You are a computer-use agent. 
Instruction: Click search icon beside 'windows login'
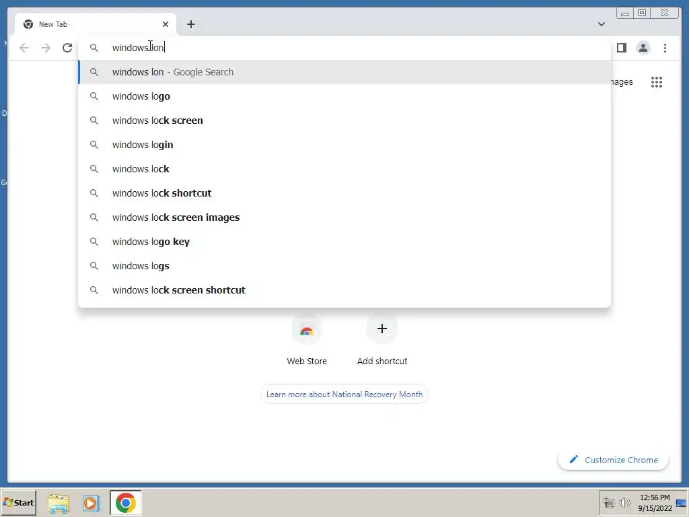[94, 145]
